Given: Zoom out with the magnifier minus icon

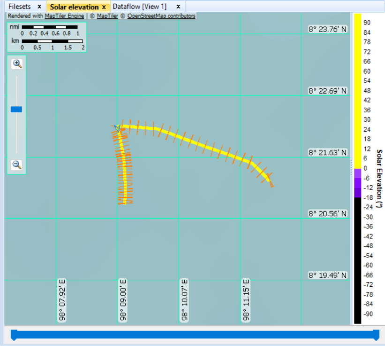Looking at the screenshot, I should [17, 165].
